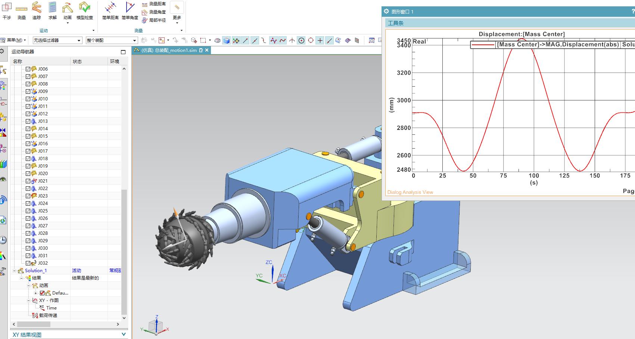
Task: Start the 动画 animation tool
Action: [x=68, y=12]
